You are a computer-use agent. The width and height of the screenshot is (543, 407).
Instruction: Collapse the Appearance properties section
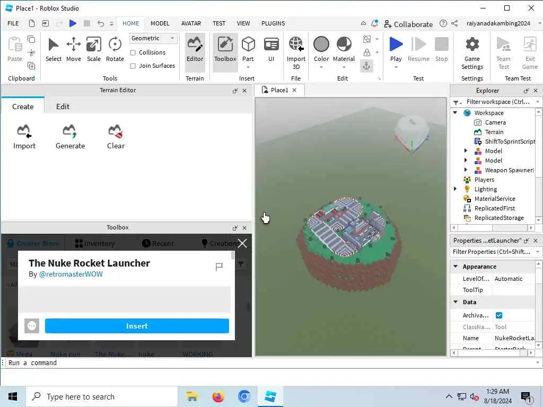456,267
